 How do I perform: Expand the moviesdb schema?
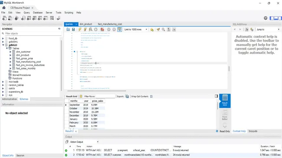pos(3,82)
